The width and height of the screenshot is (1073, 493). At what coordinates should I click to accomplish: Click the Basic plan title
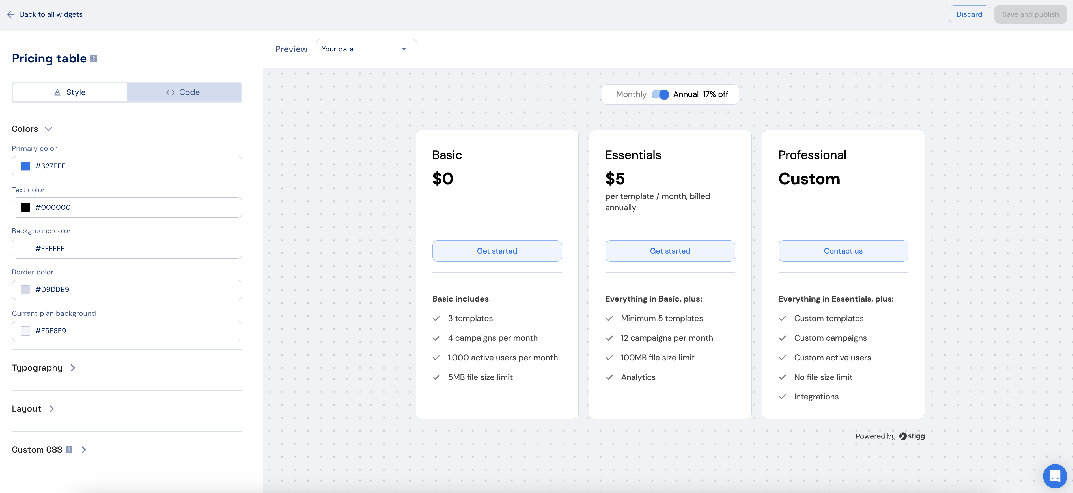click(x=447, y=155)
